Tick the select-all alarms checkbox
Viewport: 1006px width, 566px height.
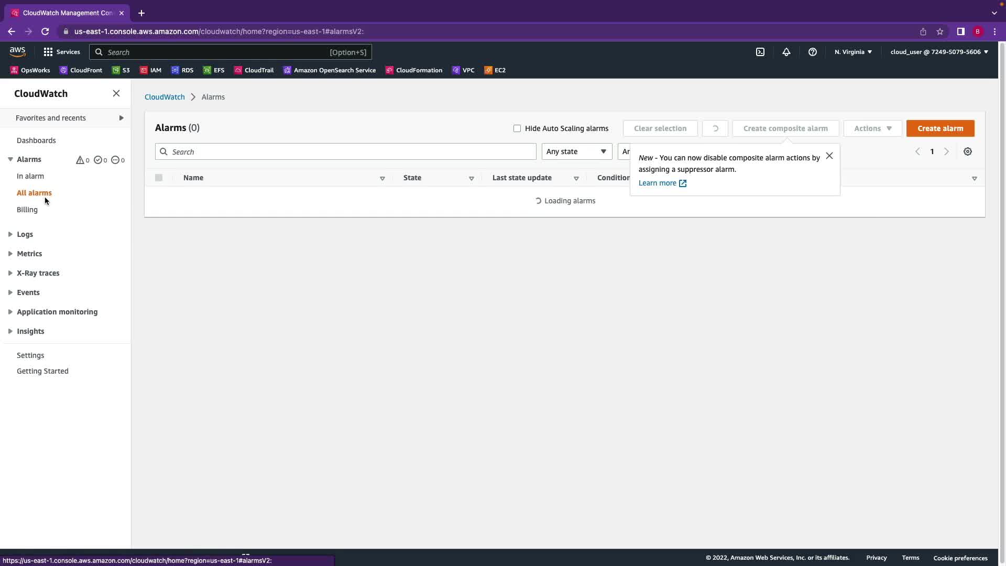[159, 178]
